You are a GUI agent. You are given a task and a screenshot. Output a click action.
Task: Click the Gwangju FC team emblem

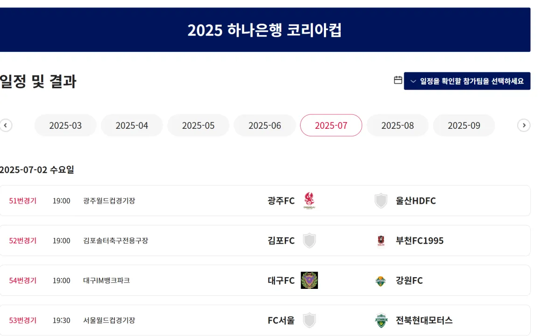309,201
